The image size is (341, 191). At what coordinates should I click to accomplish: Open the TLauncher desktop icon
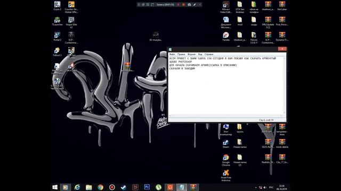[x=57, y=21]
